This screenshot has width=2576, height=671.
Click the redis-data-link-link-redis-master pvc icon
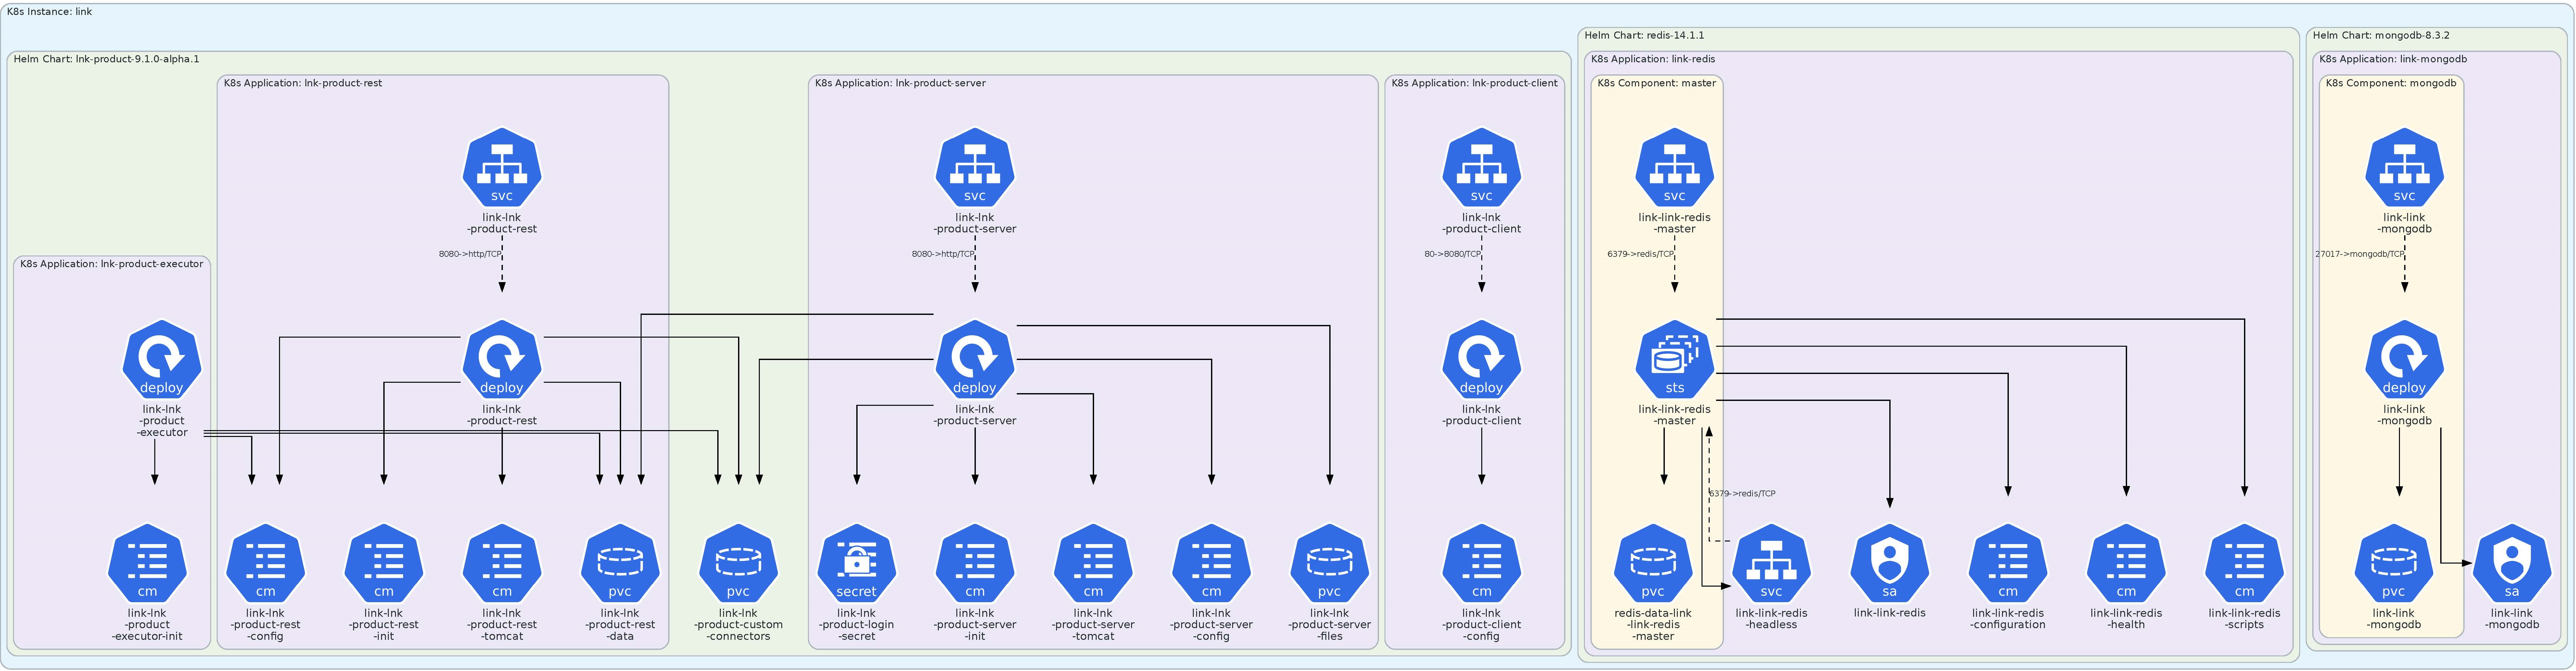pos(1653,563)
